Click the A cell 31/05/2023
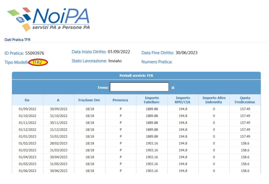Image resolution: width=269 pixels, height=184 pixels. pos(59,164)
